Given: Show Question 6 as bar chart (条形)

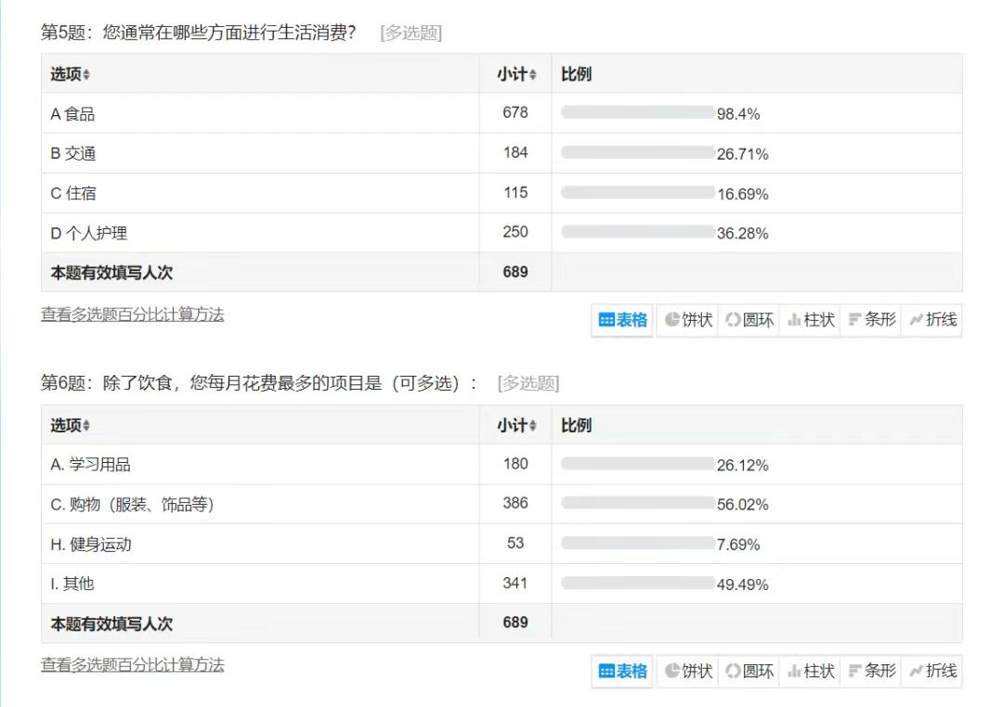Looking at the screenshot, I should [871, 671].
